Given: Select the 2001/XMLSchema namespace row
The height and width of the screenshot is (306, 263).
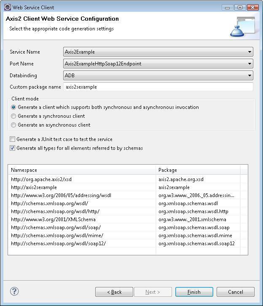Looking at the screenshot, I should coord(128,219).
